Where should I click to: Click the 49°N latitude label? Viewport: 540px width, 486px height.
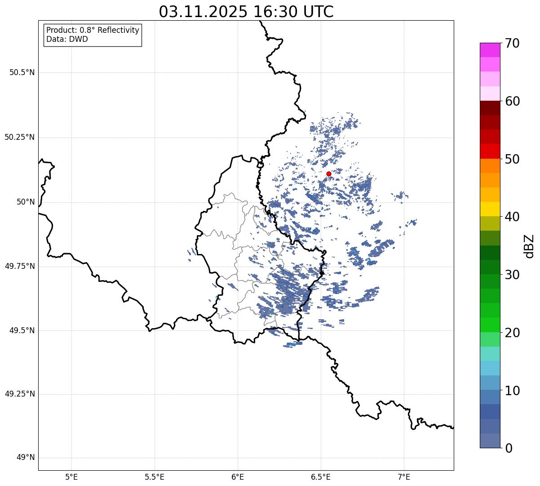coord(26,457)
